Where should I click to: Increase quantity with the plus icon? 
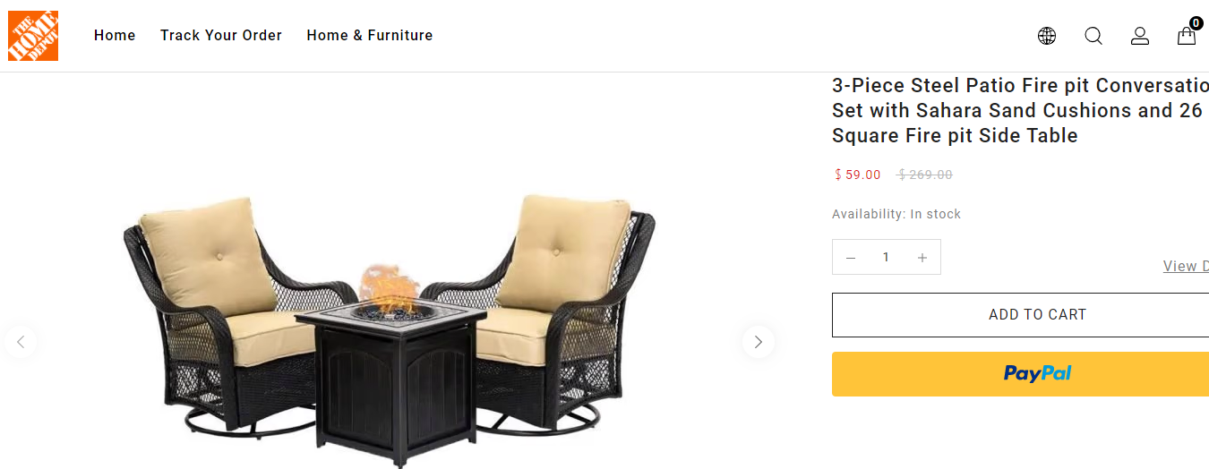coord(922,258)
